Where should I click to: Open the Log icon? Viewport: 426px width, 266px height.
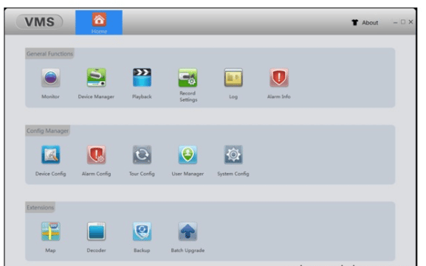(233, 78)
